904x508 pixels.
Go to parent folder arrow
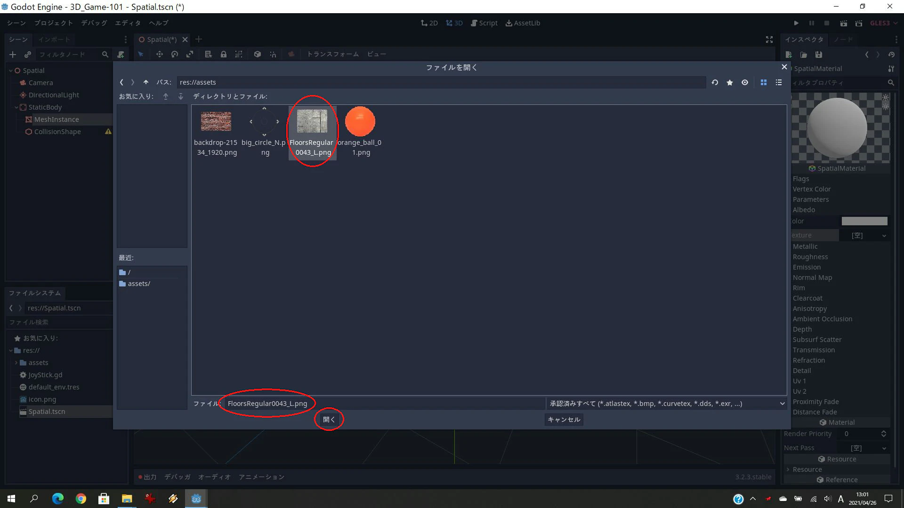[146, 82]
